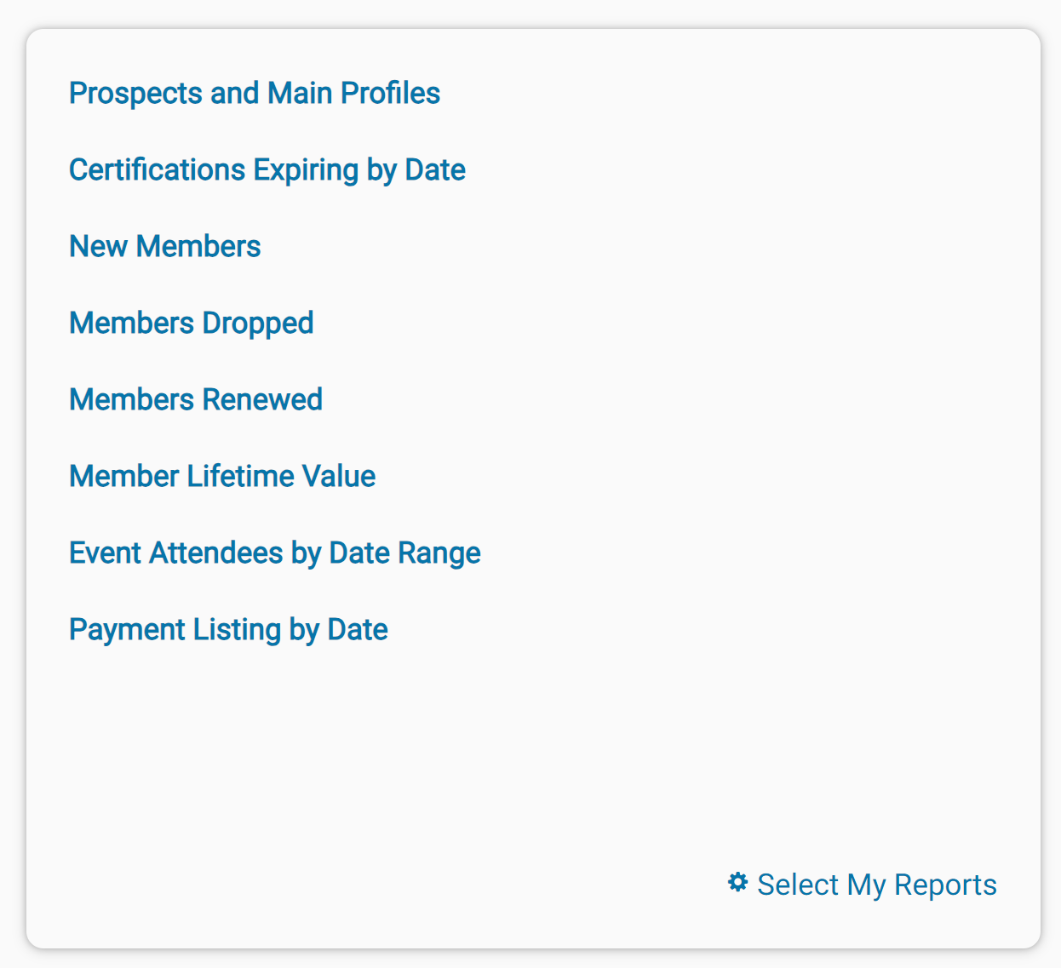Screen dimensions: 1061x968
Task: Browse prospects in Prospects and Main Profiles
Action: 254,94
